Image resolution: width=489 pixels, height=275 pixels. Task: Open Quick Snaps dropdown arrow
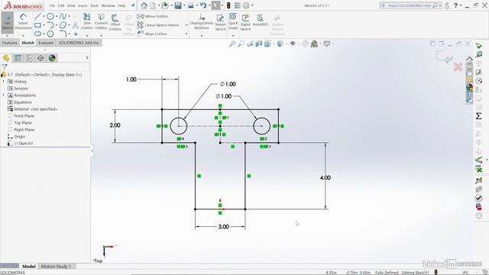(x=233, y=36)
